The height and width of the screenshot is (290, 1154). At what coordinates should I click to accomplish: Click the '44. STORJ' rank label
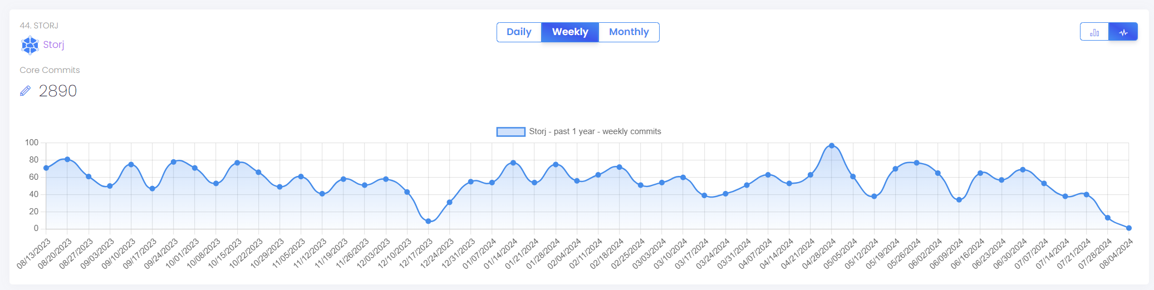point(39,26)
